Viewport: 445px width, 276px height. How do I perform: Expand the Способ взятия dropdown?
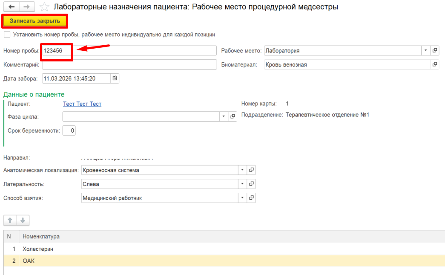(242, 198)
